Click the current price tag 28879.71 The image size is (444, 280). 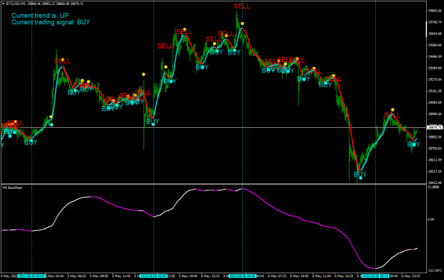(435, 127)
